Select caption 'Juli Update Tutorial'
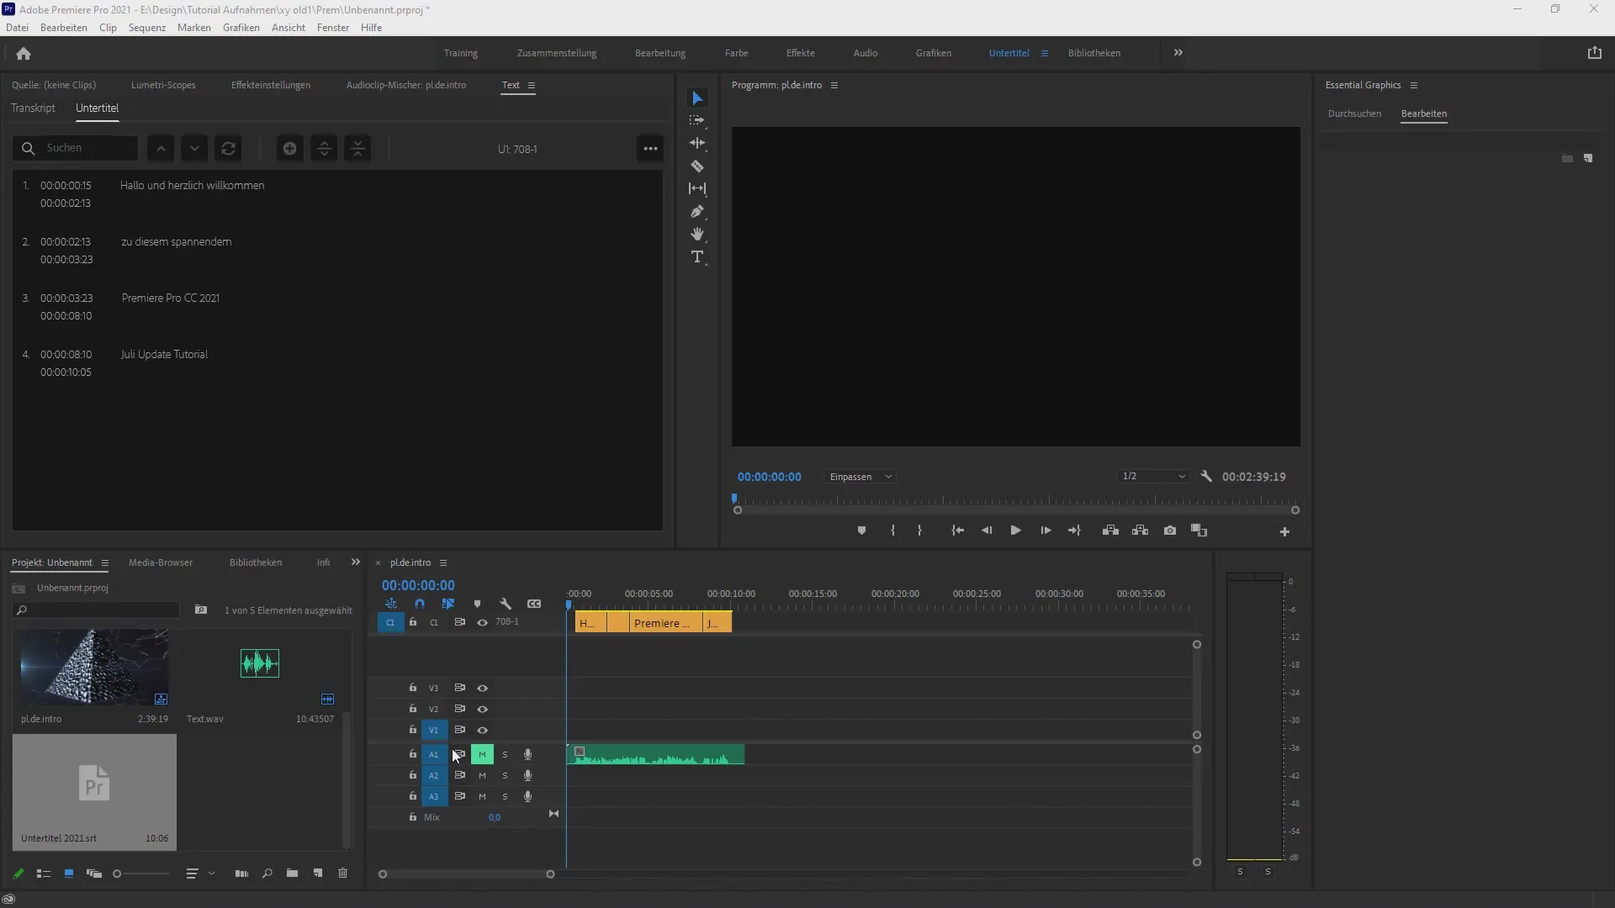1615x908 pixels. pos(164,354)
